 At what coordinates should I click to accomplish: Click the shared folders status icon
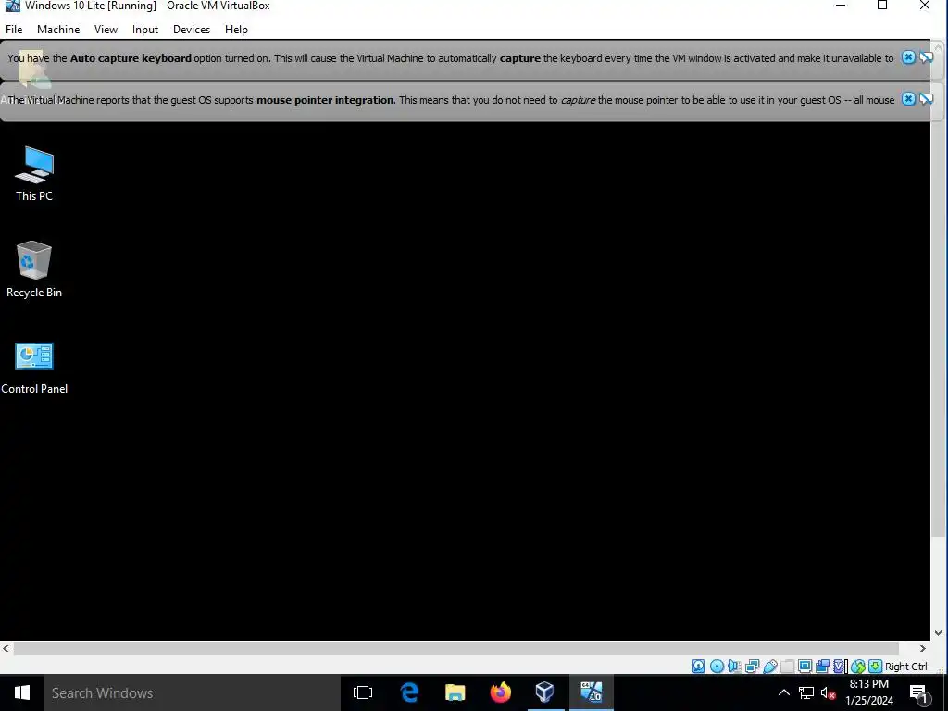(787, 667)
